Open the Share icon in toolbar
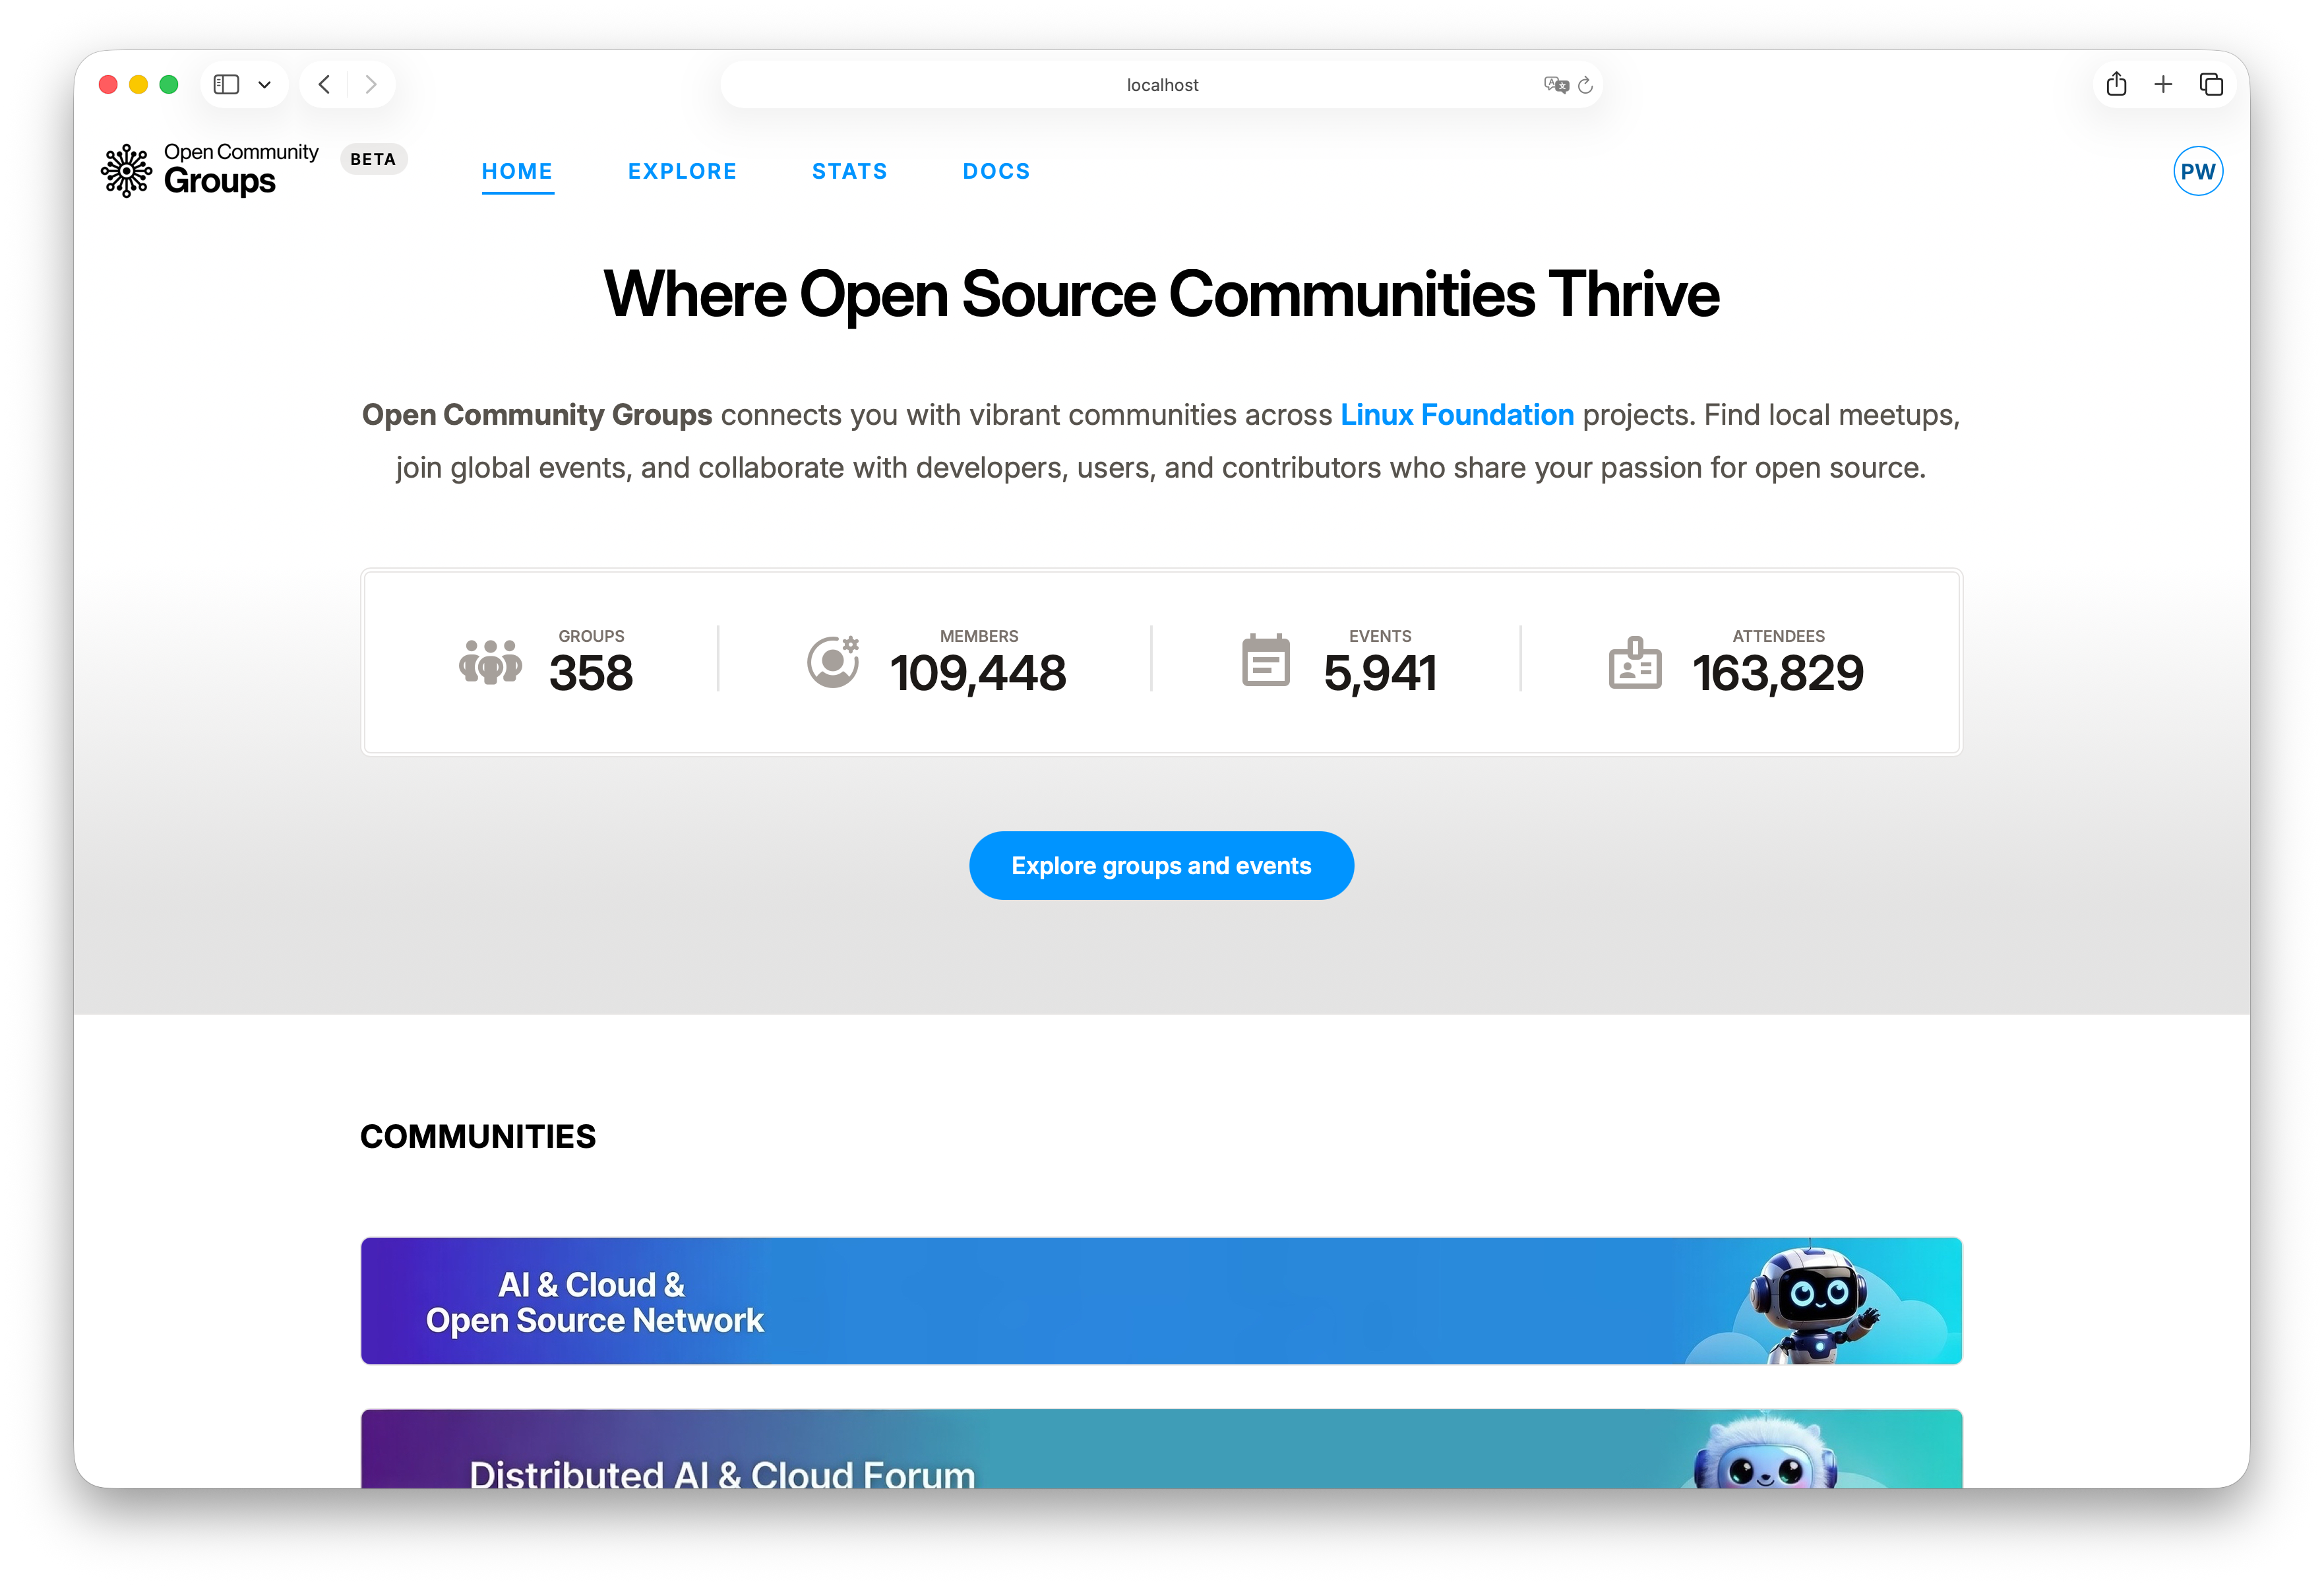This screenshot has width=2324, height=1586. point(2116,84)
